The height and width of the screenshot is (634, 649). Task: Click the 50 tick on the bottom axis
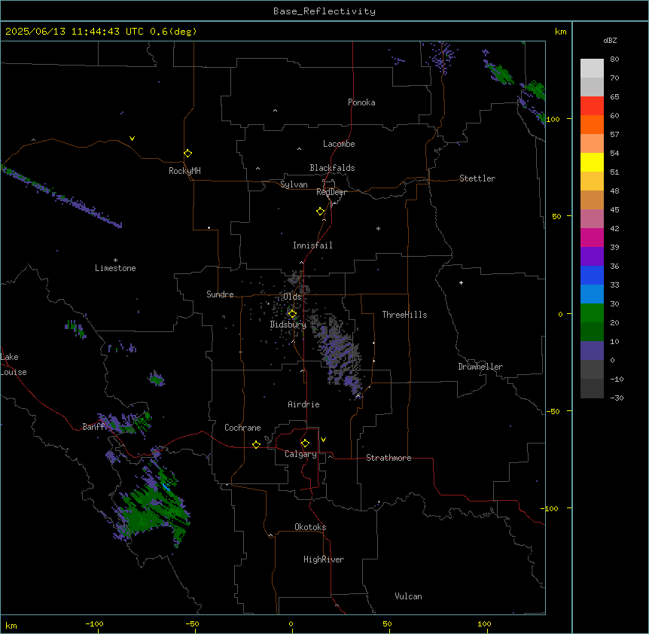click(387, 623)
